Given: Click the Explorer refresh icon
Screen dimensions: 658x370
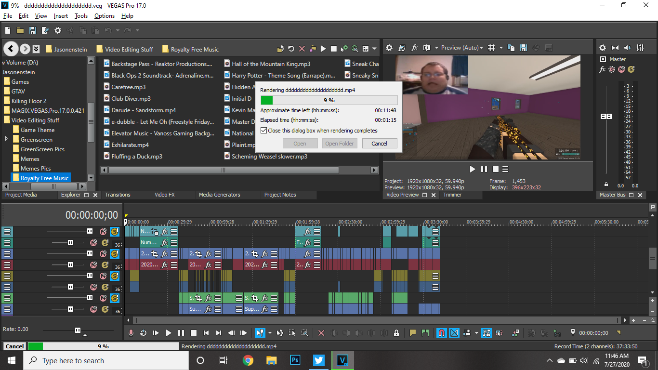Looking at the screenshot, I should (291, 49).
